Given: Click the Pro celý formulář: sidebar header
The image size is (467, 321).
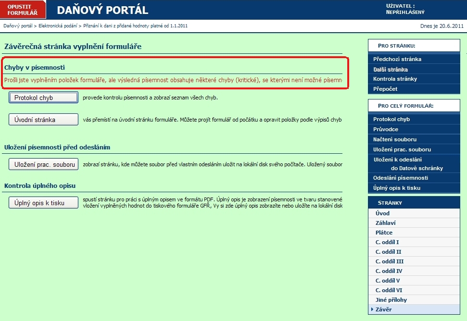Looking at the screenshot, I should (x=414, y=106).
